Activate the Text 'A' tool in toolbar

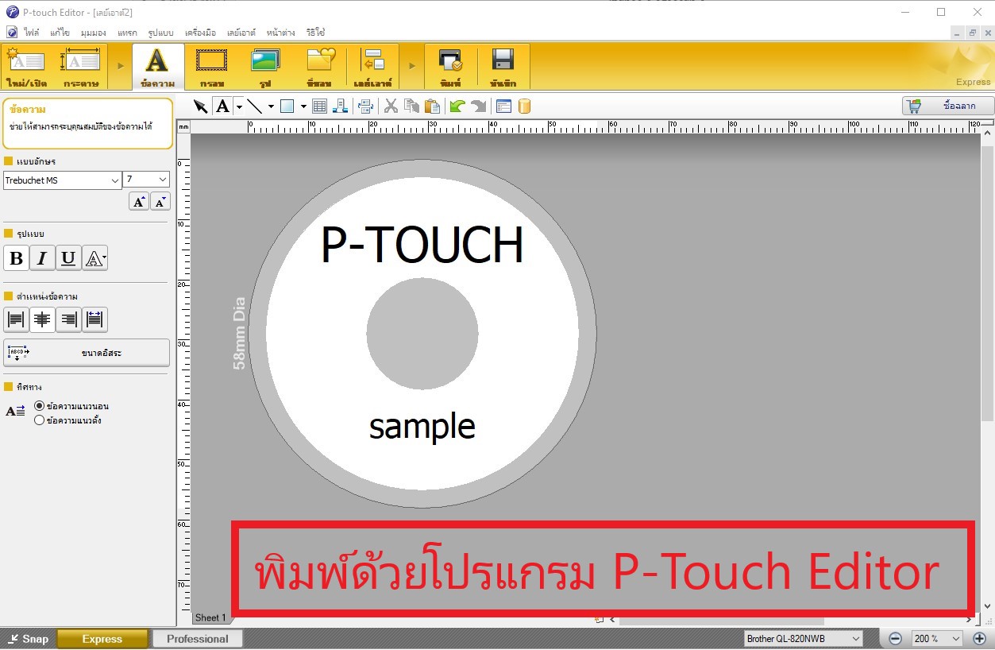(223, 106)
